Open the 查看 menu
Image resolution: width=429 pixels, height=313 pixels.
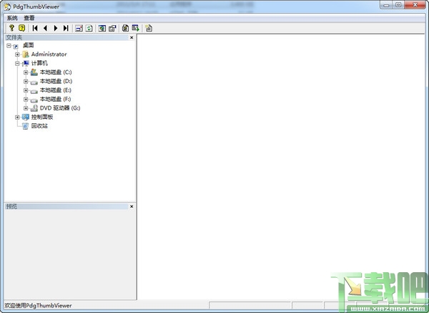29,18
